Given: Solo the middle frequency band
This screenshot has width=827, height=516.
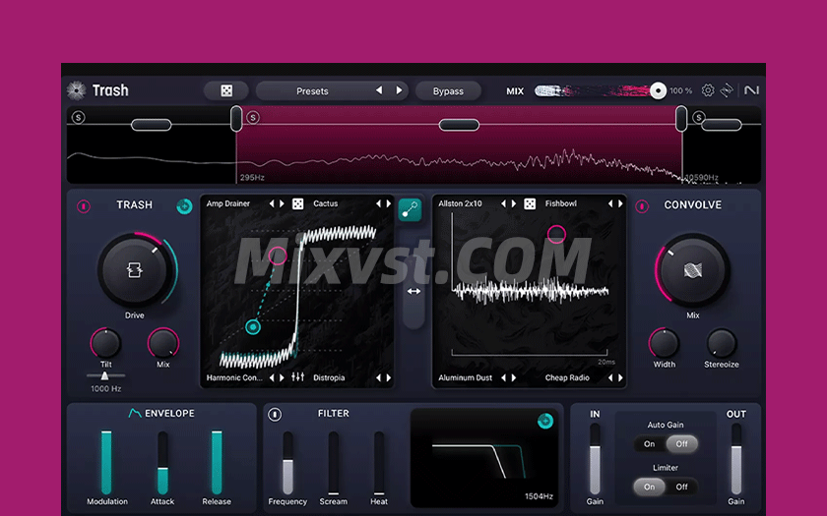Looking at the screenshot, I should (x=253, y=117).
